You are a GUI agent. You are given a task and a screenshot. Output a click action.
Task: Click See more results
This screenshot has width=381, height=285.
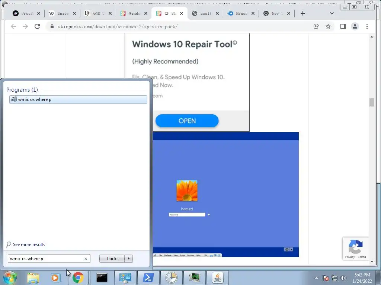[x=29, y=245]
